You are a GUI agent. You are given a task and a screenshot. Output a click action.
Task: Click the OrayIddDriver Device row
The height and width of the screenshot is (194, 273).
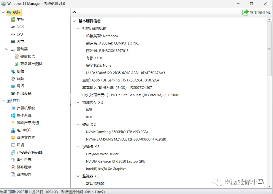102,154
